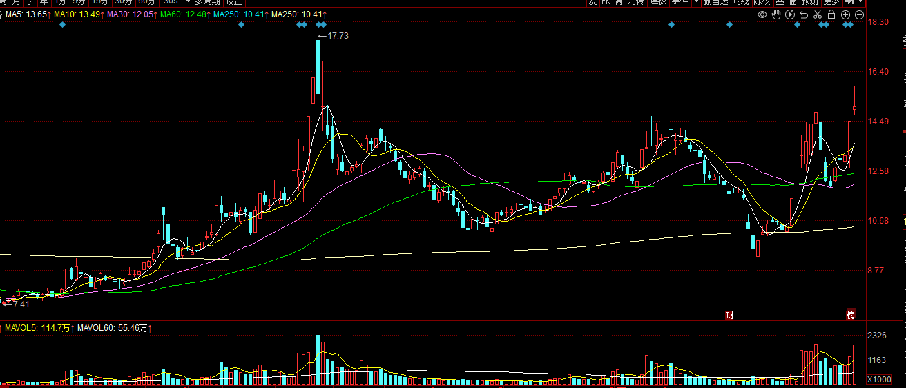The width and height of the screenshot is (906, 388).
Task: Click the 财 financial marker on chart
Action: (x=729, y=315)
